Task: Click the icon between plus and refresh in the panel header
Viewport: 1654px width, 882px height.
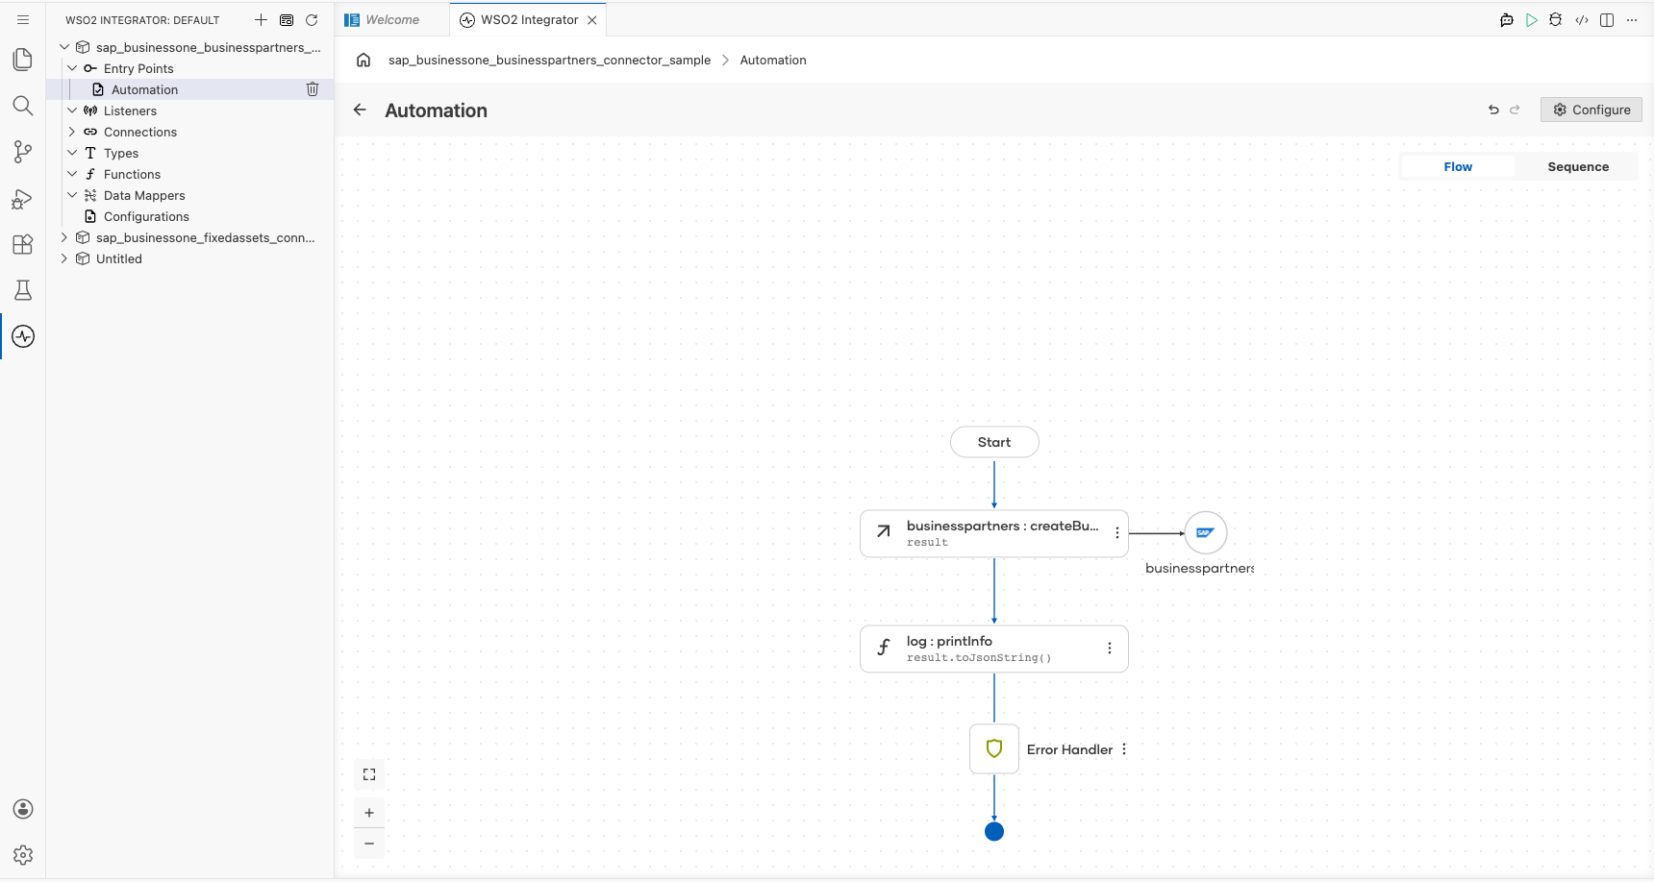Action: 287,19
